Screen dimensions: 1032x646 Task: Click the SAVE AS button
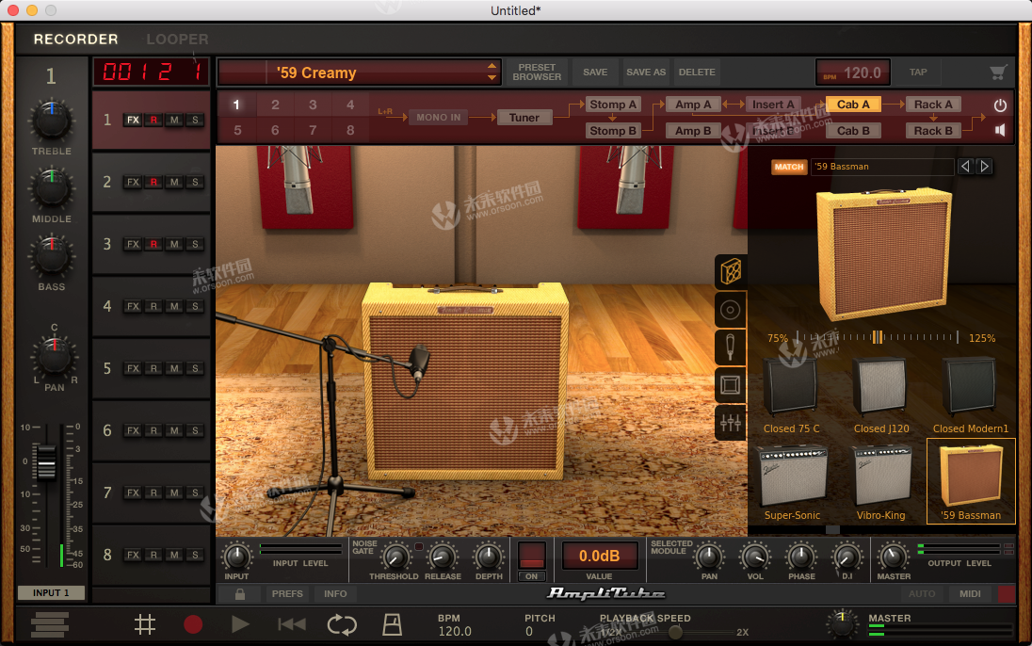pos(646,73)
